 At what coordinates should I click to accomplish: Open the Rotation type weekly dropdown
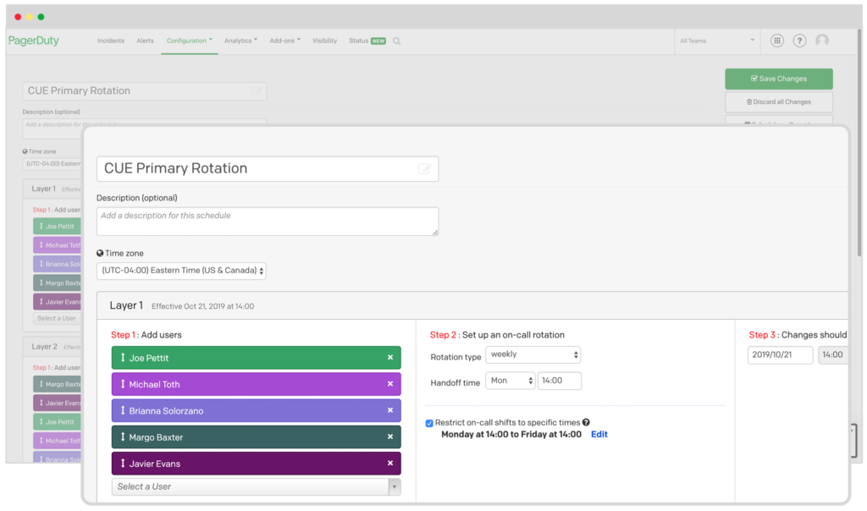pyautogui.click(x=533, y=355)
